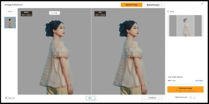Click the thumbs up rating icon

191,97
